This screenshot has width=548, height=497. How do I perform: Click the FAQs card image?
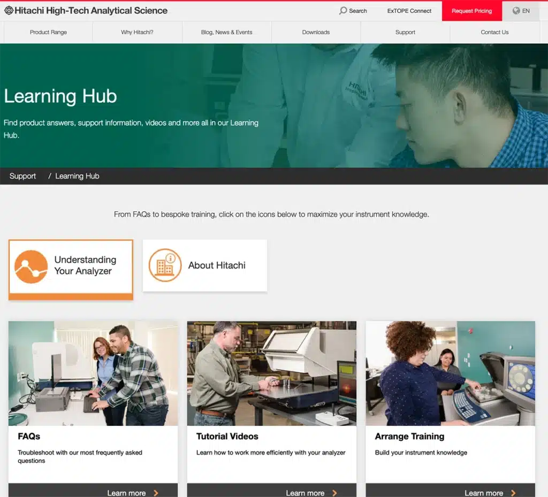93,373
